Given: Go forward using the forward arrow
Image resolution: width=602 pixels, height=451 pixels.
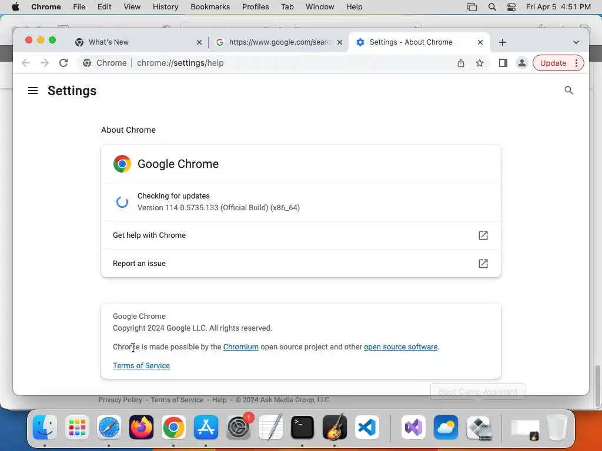Looking at the screenshot, I should tap(45, 63).
